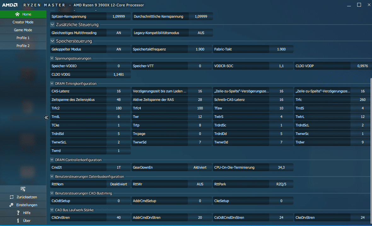Screen dimensions: 372x226
Task: Click the CAS-Latenz value 16
Action: coord(119,91)
